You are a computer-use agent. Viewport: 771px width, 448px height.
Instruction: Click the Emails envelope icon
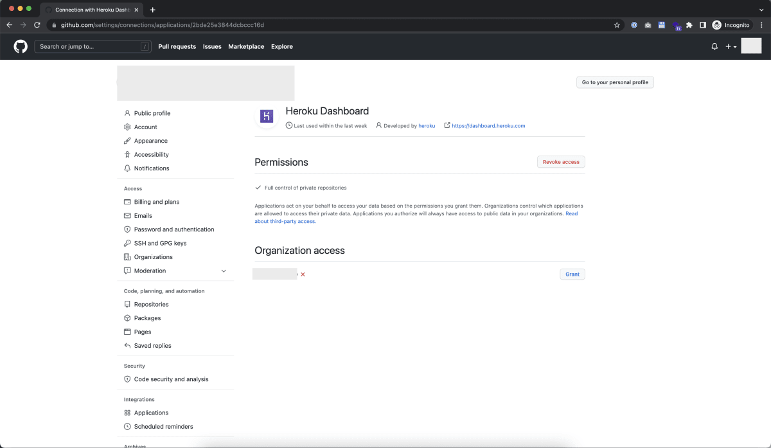(127, 216)
